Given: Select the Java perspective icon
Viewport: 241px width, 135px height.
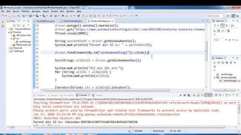Looking at the screenshot, I should click(233, 16).
